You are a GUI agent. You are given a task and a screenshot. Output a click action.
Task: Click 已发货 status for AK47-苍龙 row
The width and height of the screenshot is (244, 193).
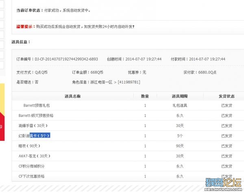pyautogui.click(x=227, y=156)
